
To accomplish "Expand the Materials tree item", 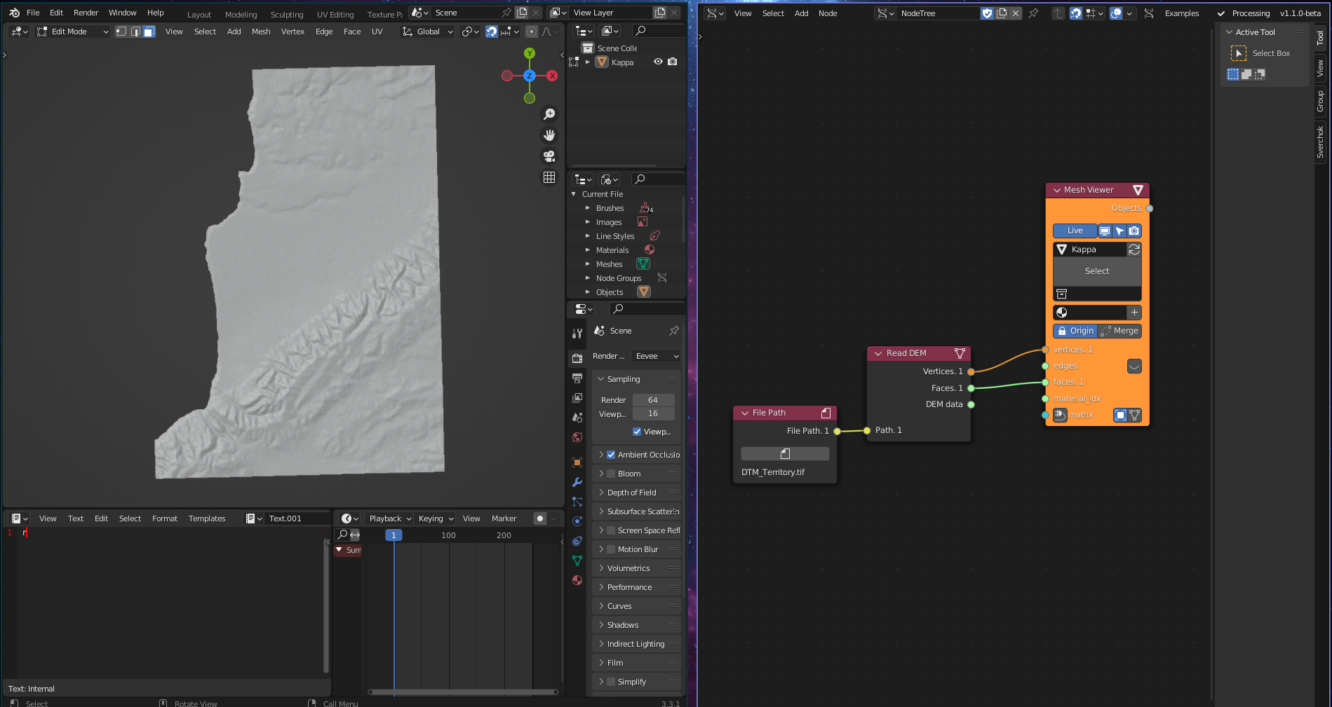I will 588,250.
